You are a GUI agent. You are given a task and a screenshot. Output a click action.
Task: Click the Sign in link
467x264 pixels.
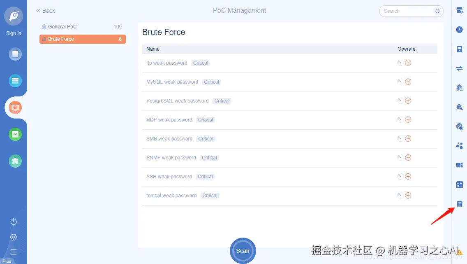pos(14,33)
